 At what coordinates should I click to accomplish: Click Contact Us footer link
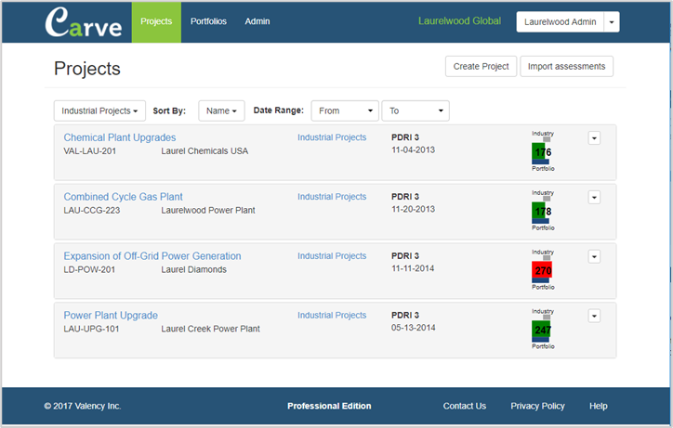point(465,406)
